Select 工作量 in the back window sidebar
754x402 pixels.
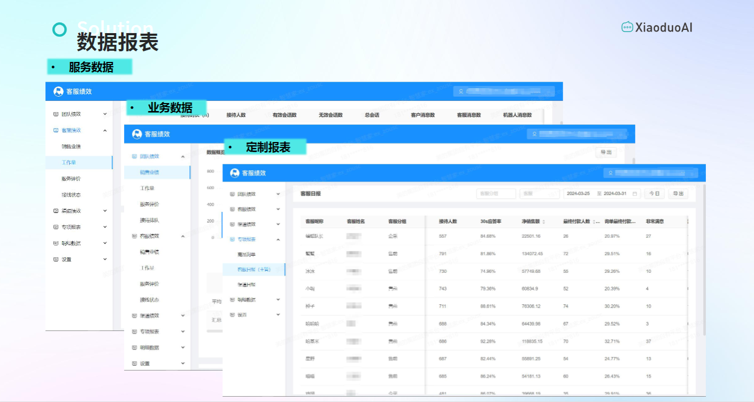(79, 162)
